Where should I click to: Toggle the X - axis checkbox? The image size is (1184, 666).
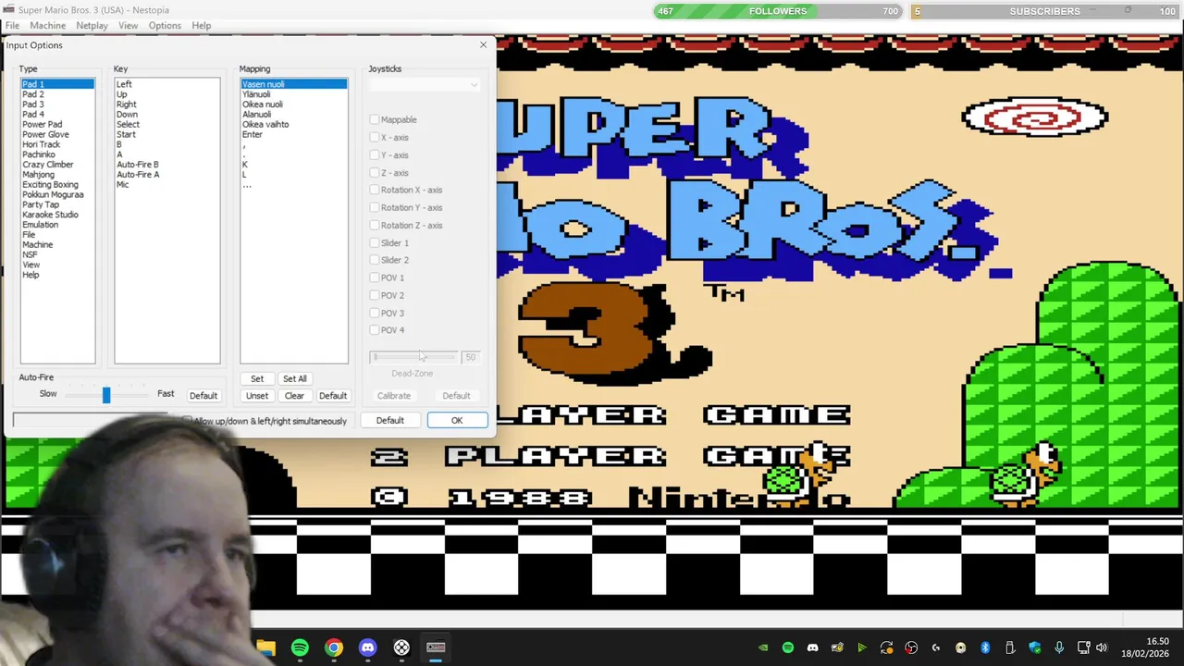coord(375,137)
